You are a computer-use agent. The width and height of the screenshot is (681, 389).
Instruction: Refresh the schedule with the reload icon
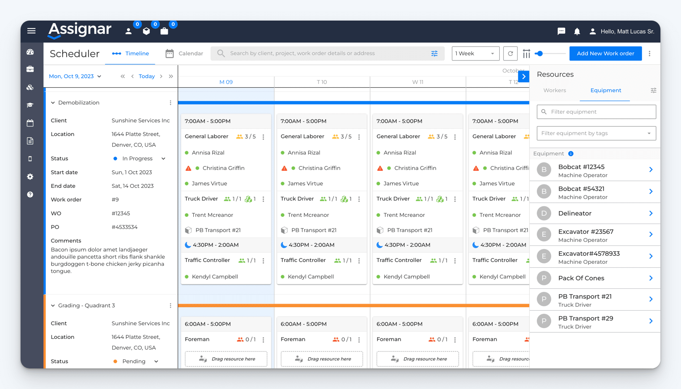coord(510,53)
